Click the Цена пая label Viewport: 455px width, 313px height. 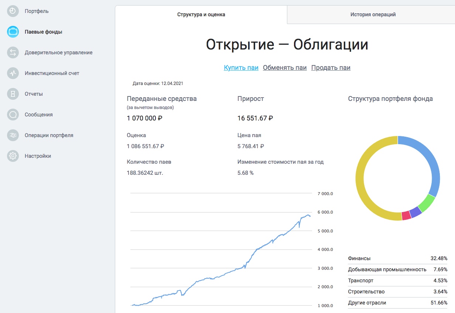click(249, 135)
